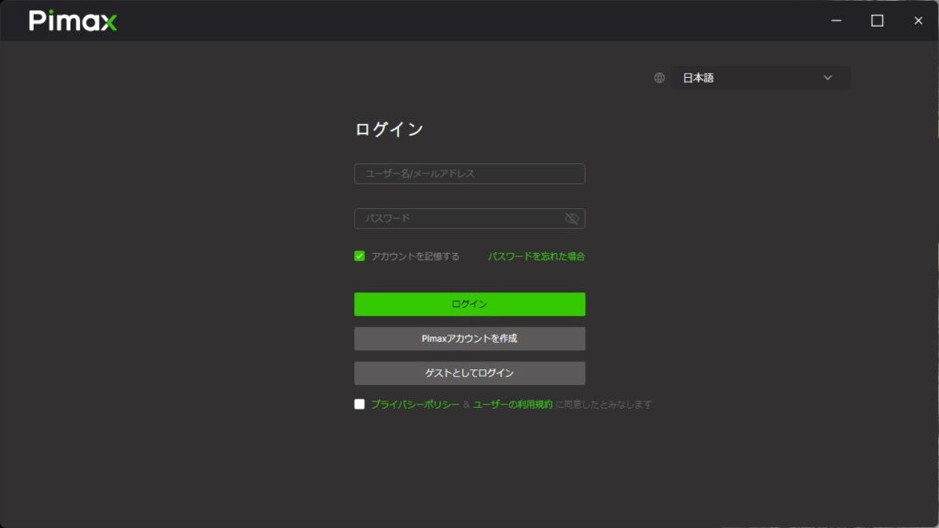Click the ログイン heading text
The image size is (939, 528).
click(x=389, y=129)
